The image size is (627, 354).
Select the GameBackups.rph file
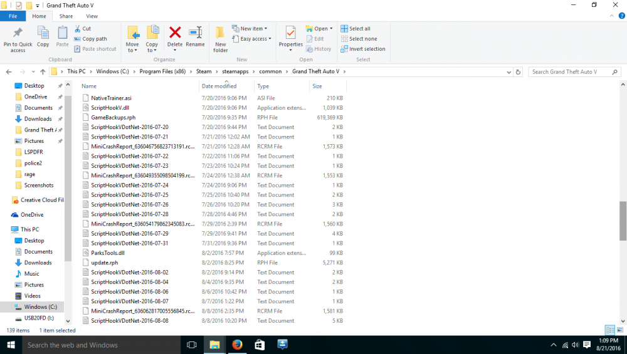click(113, 117)
